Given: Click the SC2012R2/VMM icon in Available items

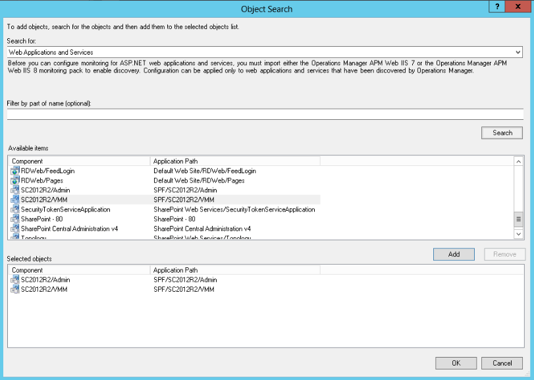Looking at the screenshot, I should [15, 200].
